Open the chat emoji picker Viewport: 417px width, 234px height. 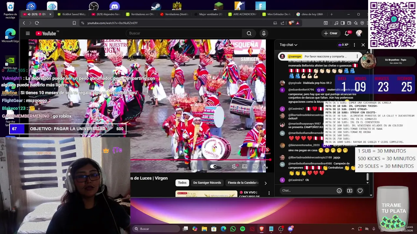(339, 191)
